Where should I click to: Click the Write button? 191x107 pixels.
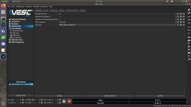[x=161, y=96]
